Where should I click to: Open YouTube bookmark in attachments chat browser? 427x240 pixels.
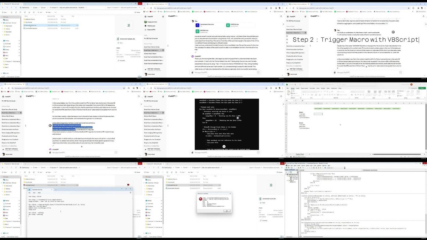click(x=153, y=12)
